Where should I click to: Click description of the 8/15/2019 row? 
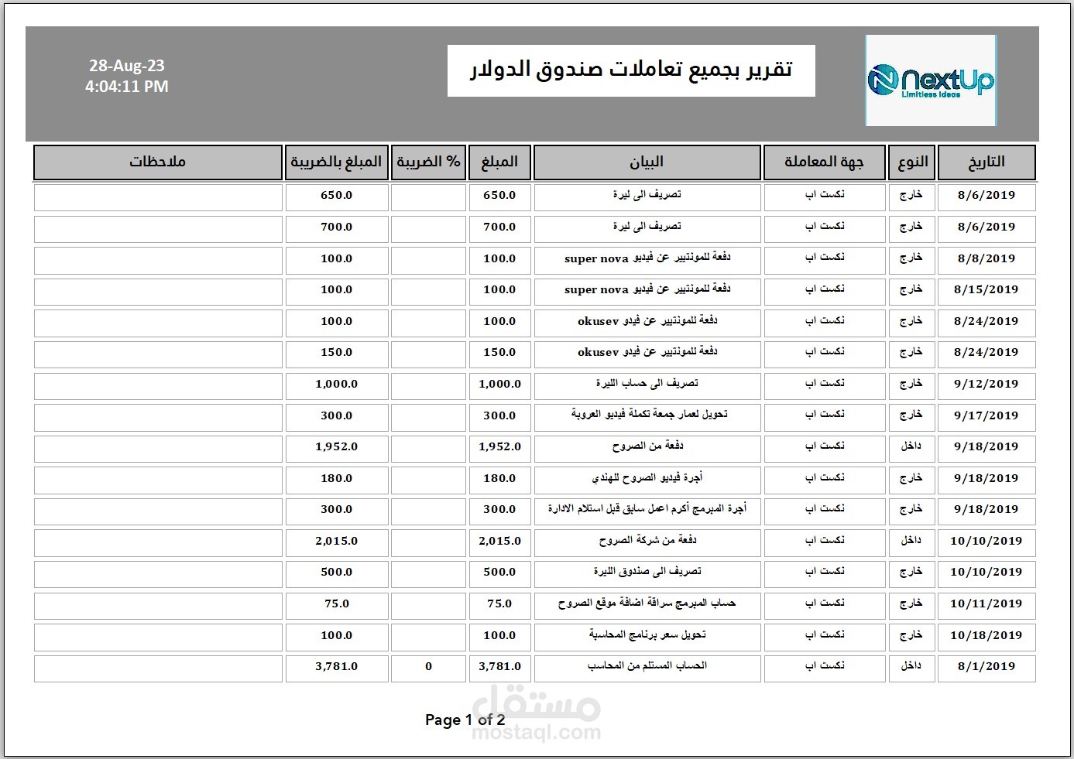(x=647, y=290)
